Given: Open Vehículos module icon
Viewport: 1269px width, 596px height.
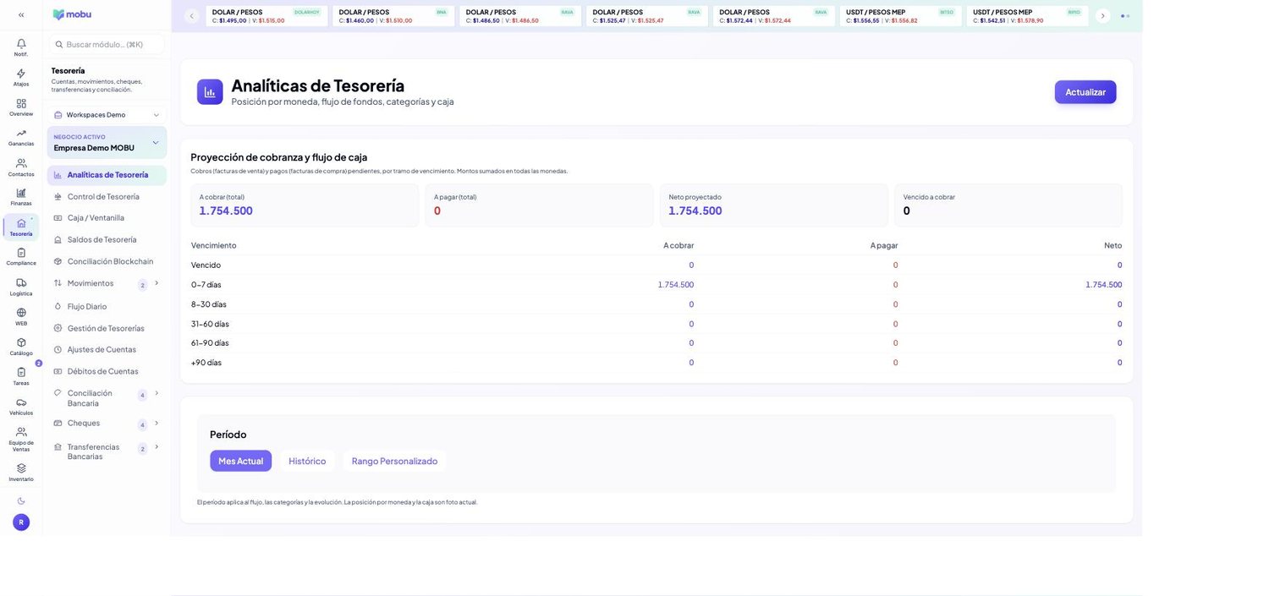Looking at the screenshot, I should coord(21,402).
